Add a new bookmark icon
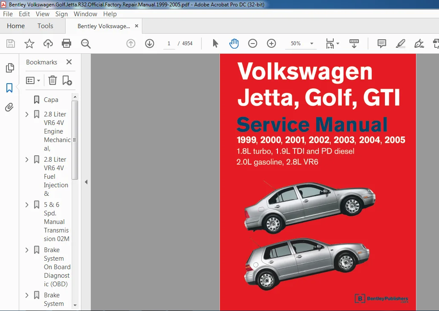Image resolution: width=439 pixels, height=311 pixels. [67, 80]
